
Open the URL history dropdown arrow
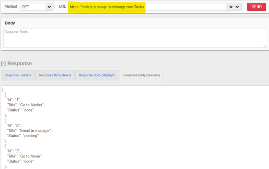pyautogui.click(x=237, y=7)
